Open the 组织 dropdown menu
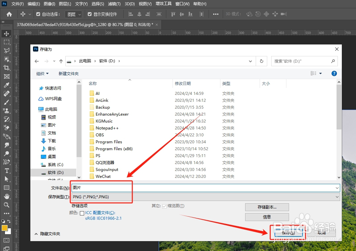This screenshot has width=356, height=251. coord(43,74)
